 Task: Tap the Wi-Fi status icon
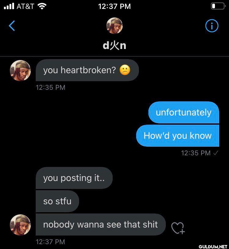[x=42, y=6]
